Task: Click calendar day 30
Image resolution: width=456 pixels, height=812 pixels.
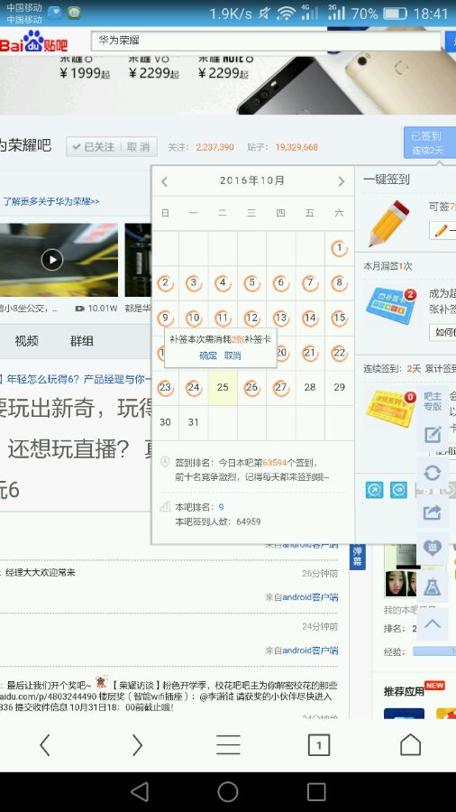Action: [165, 422]
